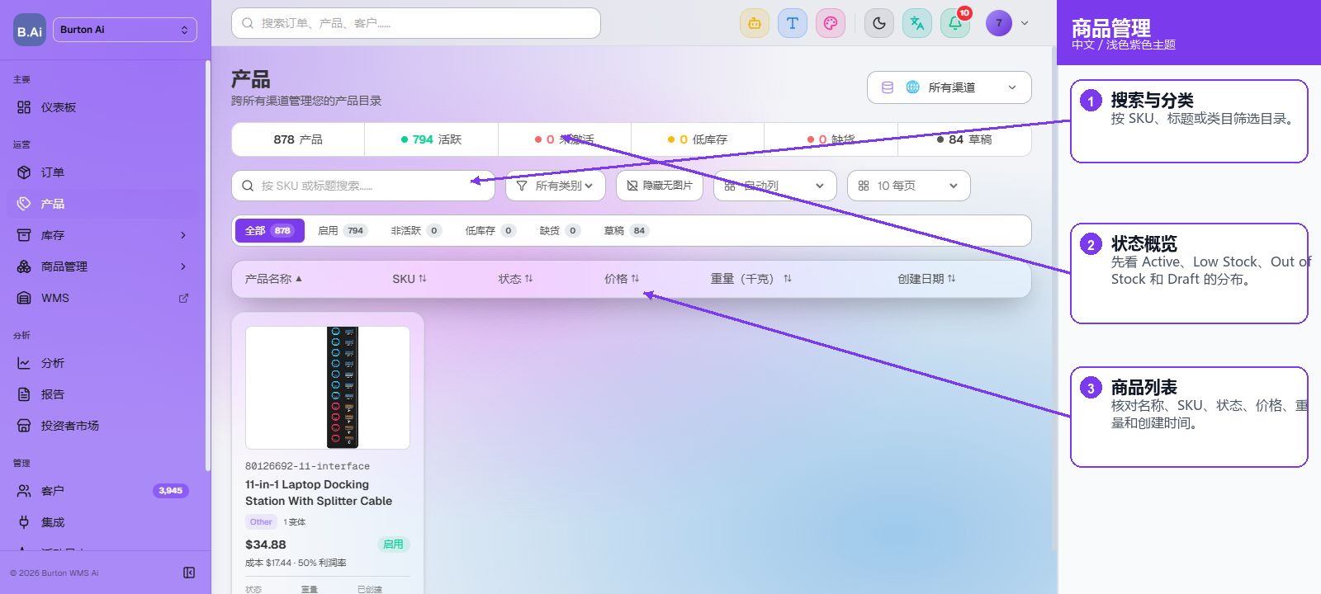The height and width of the screenshot is (594, 1321).
Task: Expand the 库存 sidebar submenu
Action: tap(102, 235)
